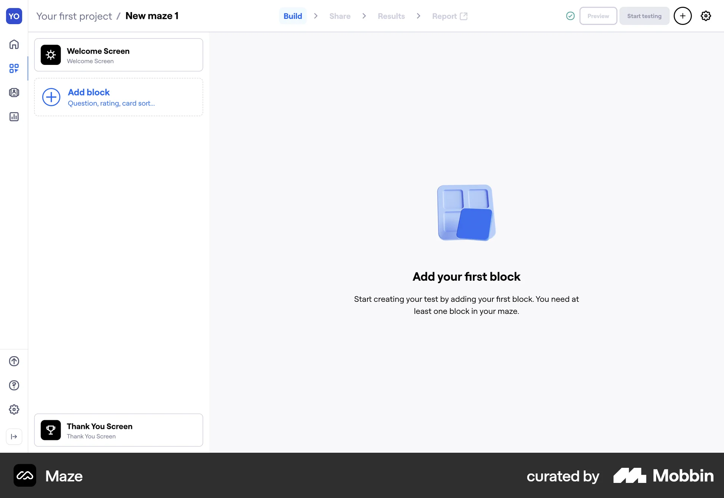Switch to the Build tab
The width and height of the screenshot is (724, 498).
(x=293, y=16)
